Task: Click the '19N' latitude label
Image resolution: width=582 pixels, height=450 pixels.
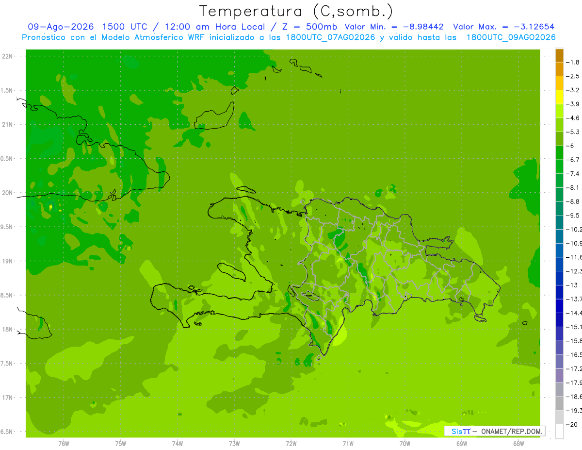Action: click(7, 261)
